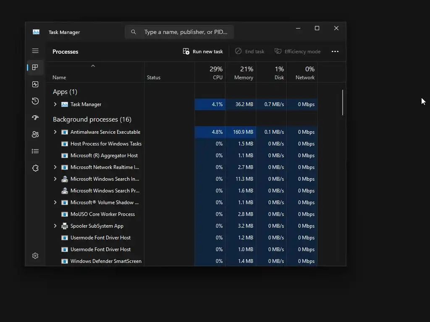Viewport: 430px width, 322px height.
Task: Select Usermode Font Driver Host using 1.0 MB
Action: [x=100, y=249]
